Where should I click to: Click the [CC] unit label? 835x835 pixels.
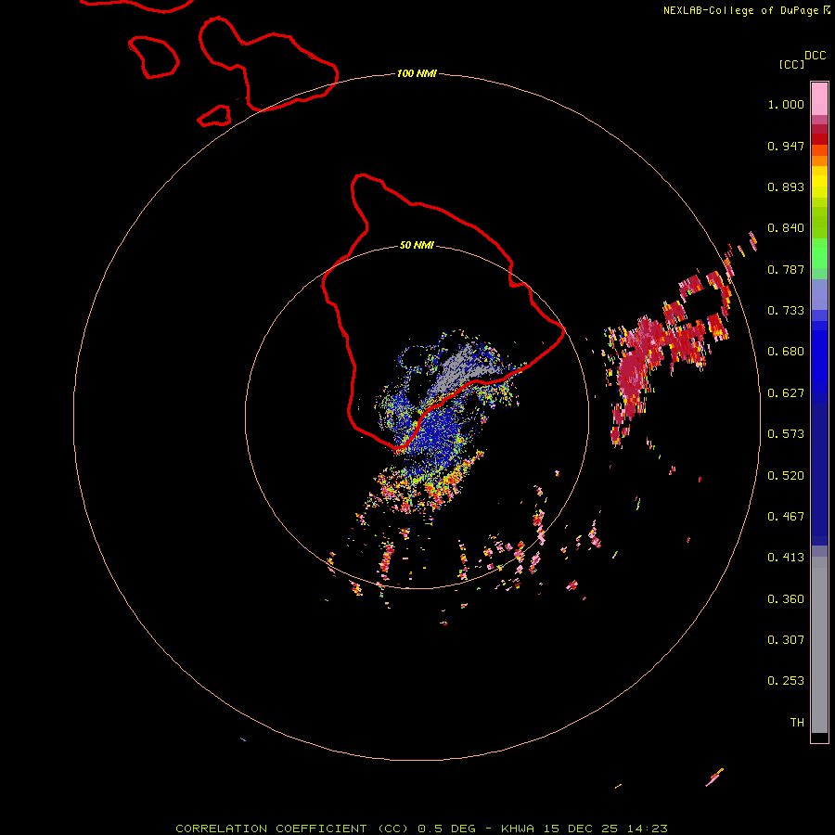coord(791,64)
